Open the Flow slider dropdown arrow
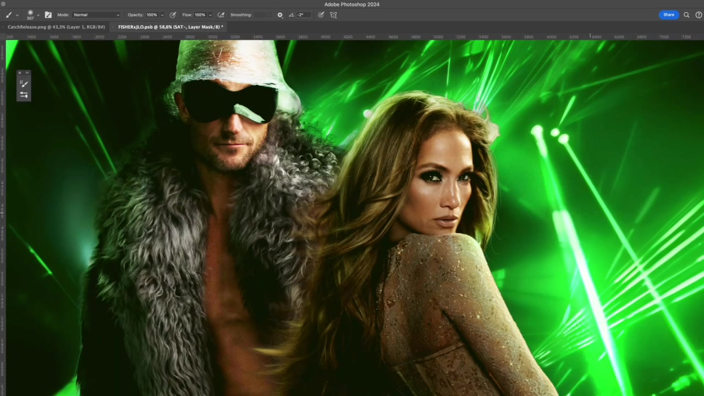This screenshot has width=704, height=396. point(210,15)
